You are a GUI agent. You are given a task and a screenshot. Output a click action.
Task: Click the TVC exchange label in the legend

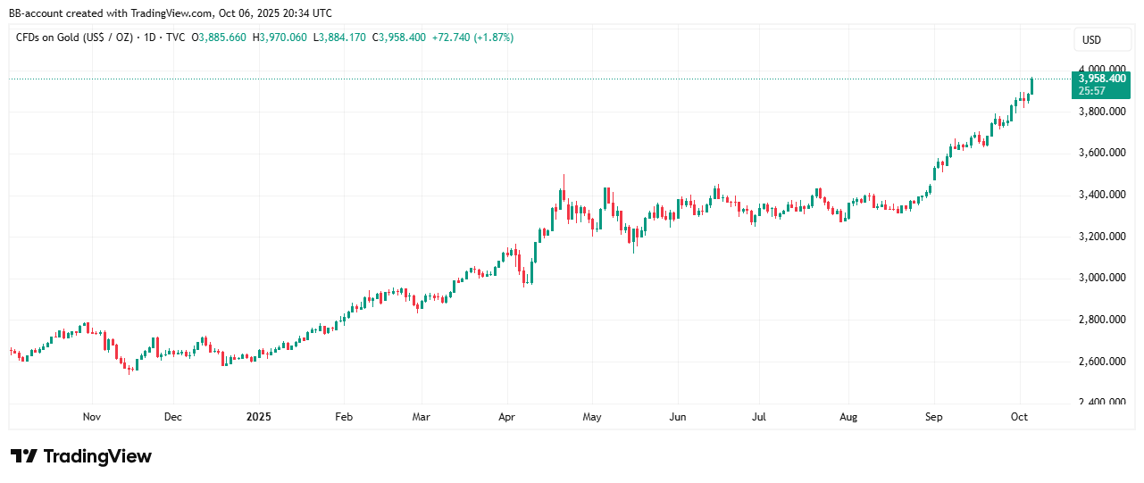(x=174, y=37)
